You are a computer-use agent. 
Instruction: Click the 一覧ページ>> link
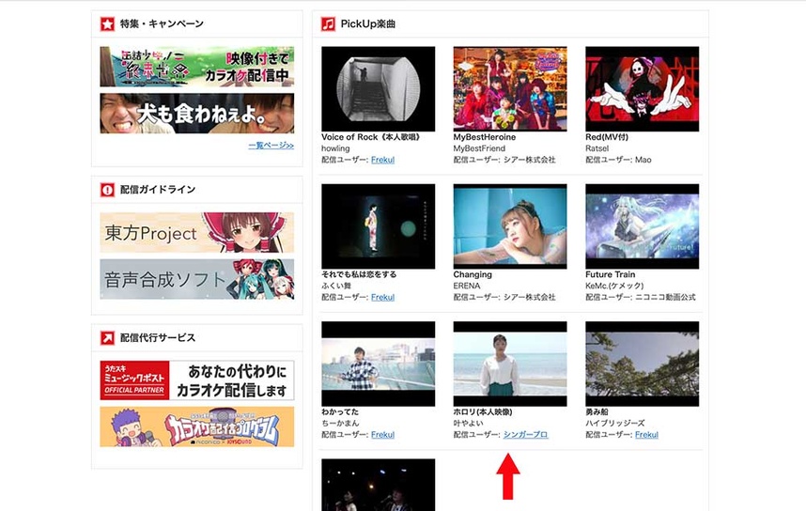(x=271, y=146)
